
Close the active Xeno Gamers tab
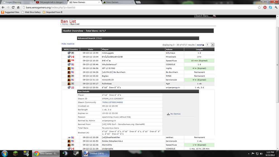99,2
